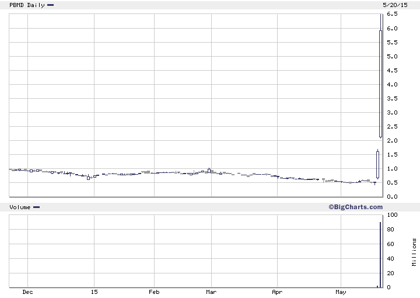Click the Feb month label
The height and width of the screenshot is (298, 420).
pos(154,292)
